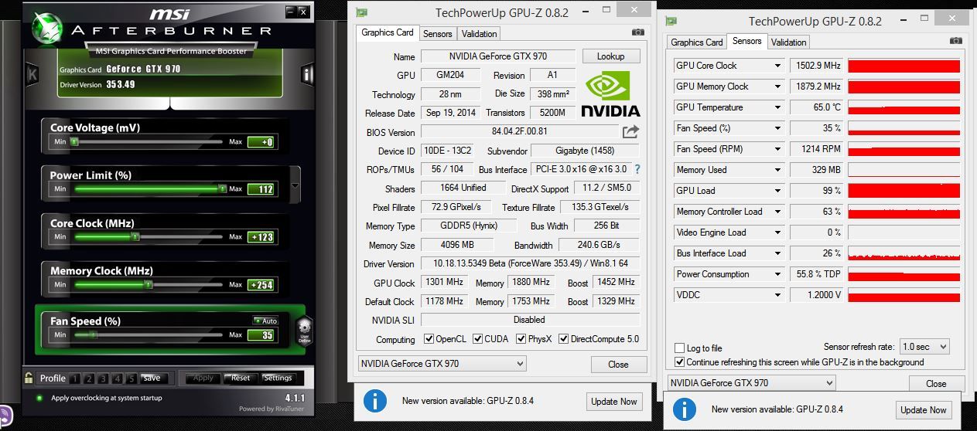Open Afterburner Settings
977x431 pixels.
(x=278, y=378)
